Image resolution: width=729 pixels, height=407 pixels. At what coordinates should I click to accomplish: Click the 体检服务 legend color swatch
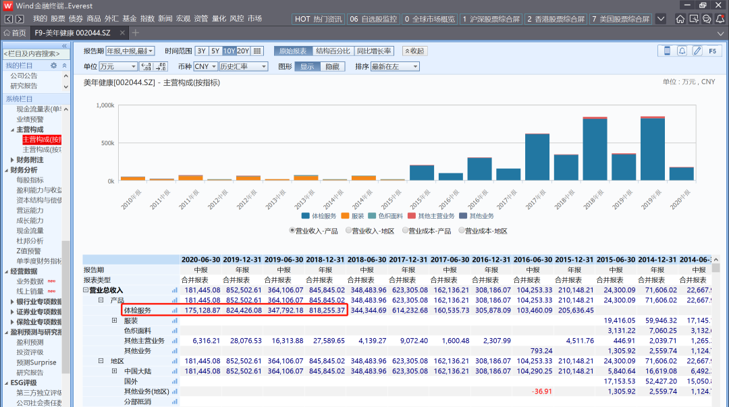point(306,216)
